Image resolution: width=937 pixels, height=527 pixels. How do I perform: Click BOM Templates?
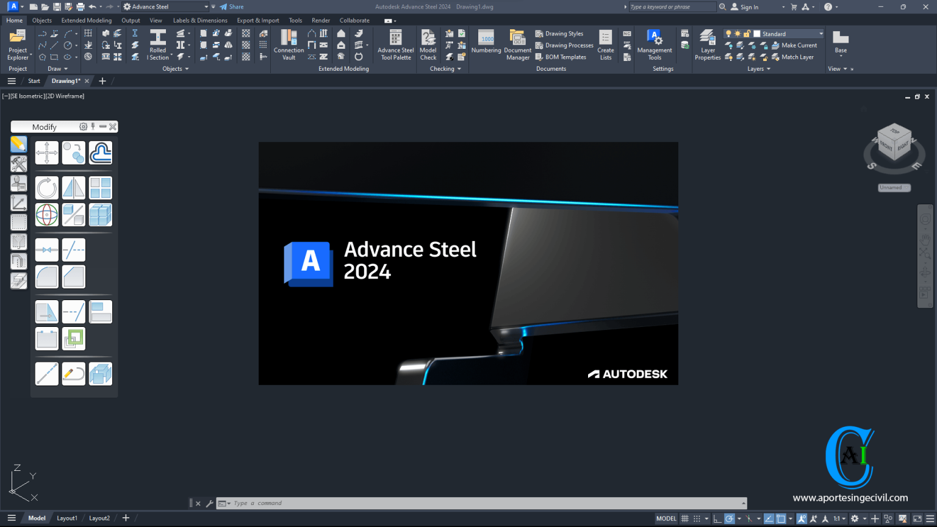[x=561, y=57]
